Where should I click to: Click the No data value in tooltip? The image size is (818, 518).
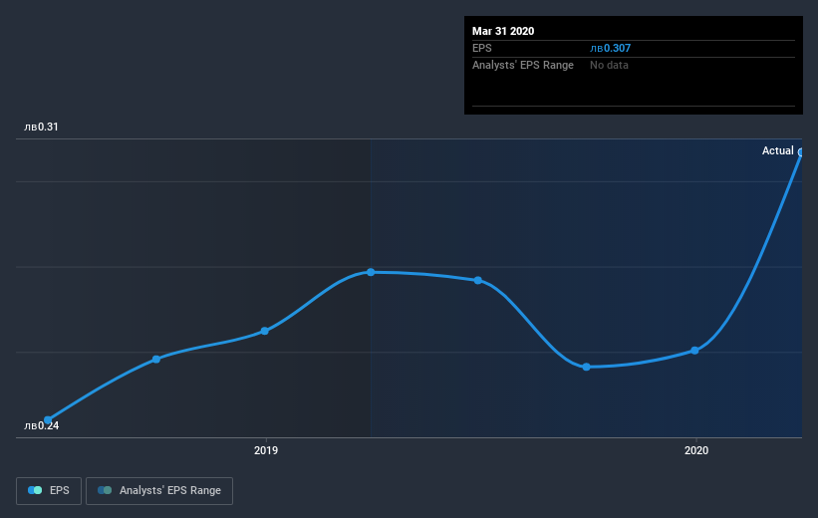click(609, 65)
